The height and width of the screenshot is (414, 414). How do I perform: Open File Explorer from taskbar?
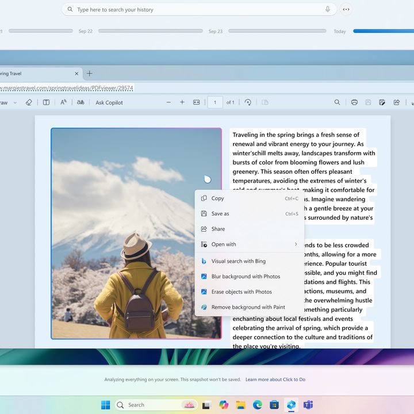(240, 405)
